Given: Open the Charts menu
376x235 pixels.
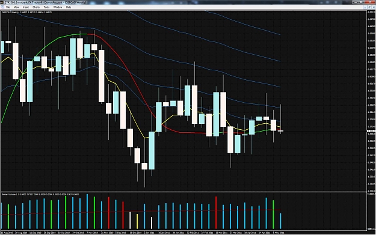Looking at the screenshot, I should point(36,7).
